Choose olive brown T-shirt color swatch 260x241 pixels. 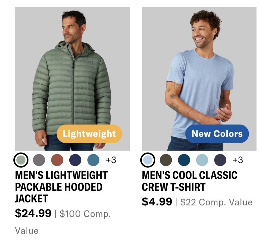click(x=166, y=160)
